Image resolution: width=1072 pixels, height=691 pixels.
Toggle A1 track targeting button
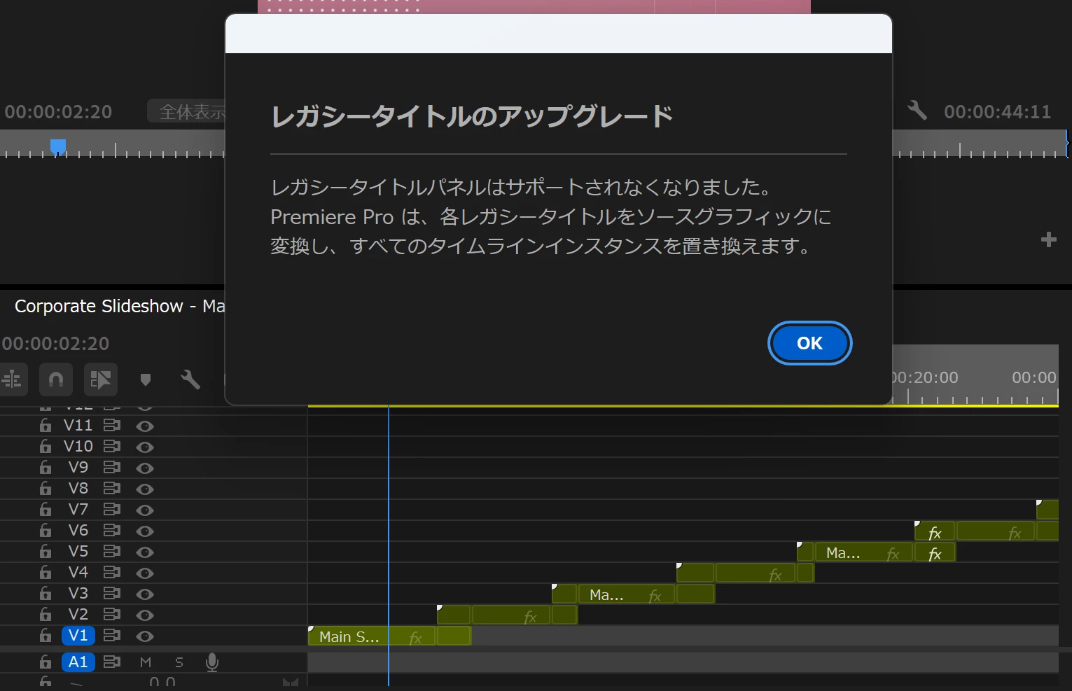[78, 662]
